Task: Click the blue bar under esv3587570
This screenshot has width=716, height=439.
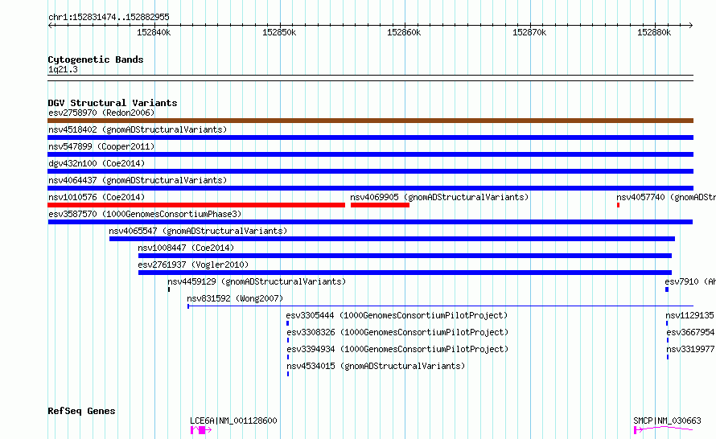Action: pyautogui.click(x=370, y=222)
